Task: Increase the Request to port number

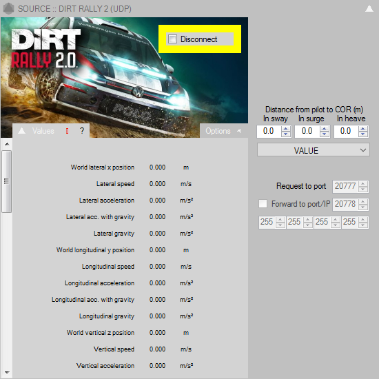Action: 363,184
